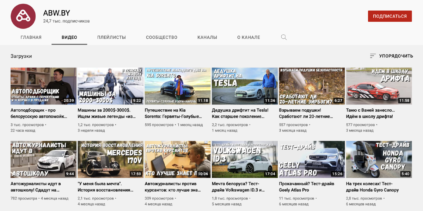The width and height of the screenshot is (423, 211).
Task: Play the Volkswagen ID.3 test drive thumbnail
Action: coord(245,160)
